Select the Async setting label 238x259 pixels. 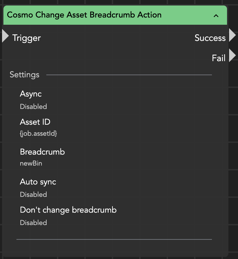pos(31,94)
